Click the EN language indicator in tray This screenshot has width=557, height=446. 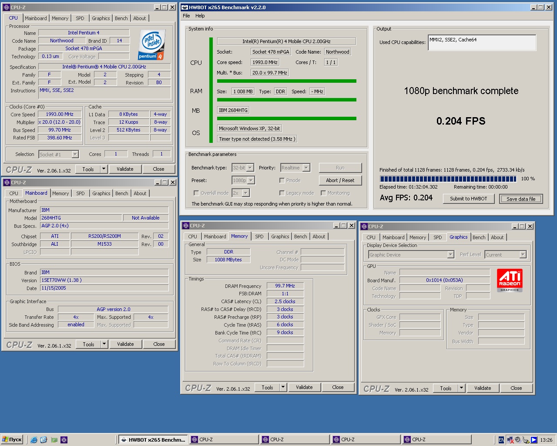pos(501,440)
